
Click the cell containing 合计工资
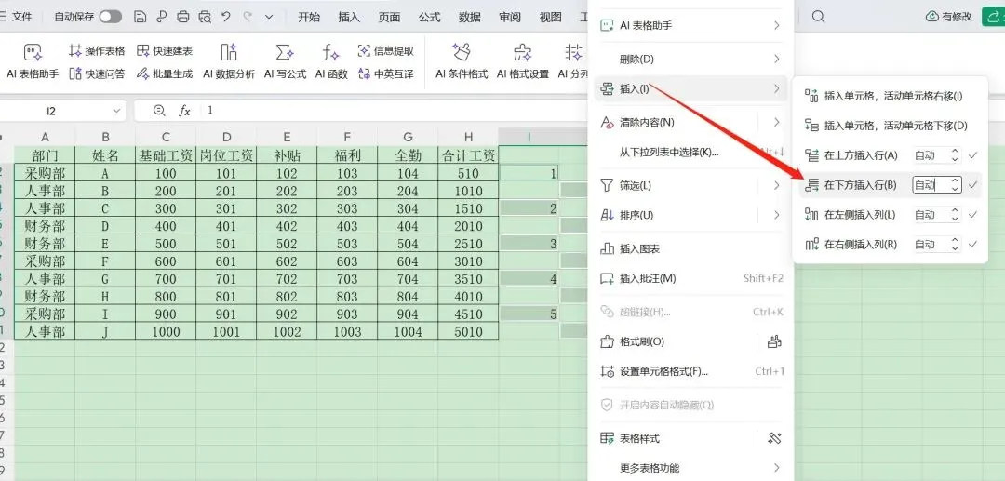[468, 155]
